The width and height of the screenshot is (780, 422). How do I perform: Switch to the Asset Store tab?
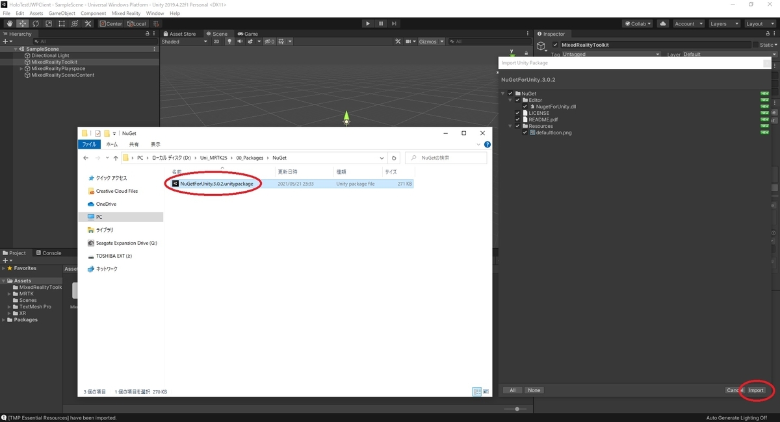[x=179, y=34]
